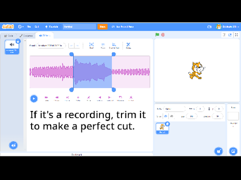
Task: Select the Stage backdrop thumbnail
Action: [x=233, y=116]
